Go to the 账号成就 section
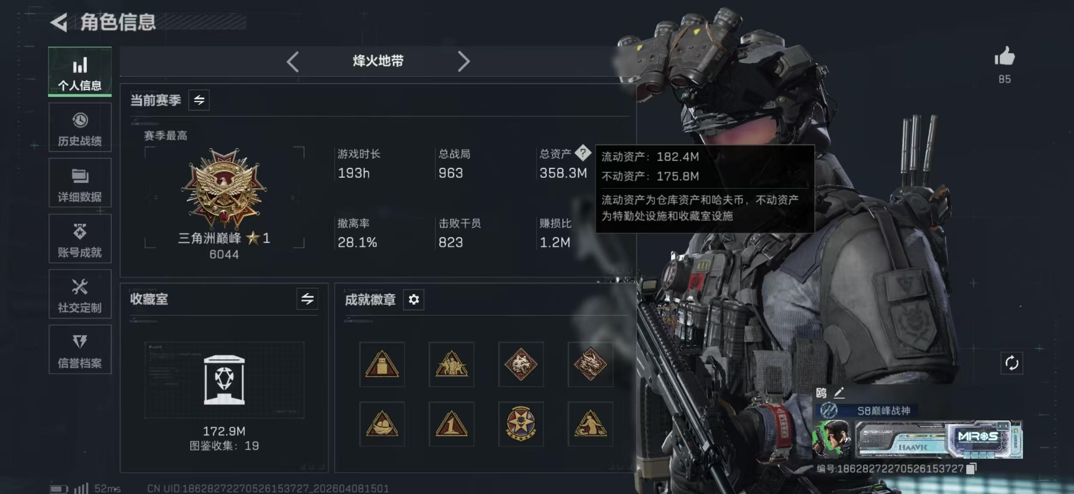 tap(80, 238)
